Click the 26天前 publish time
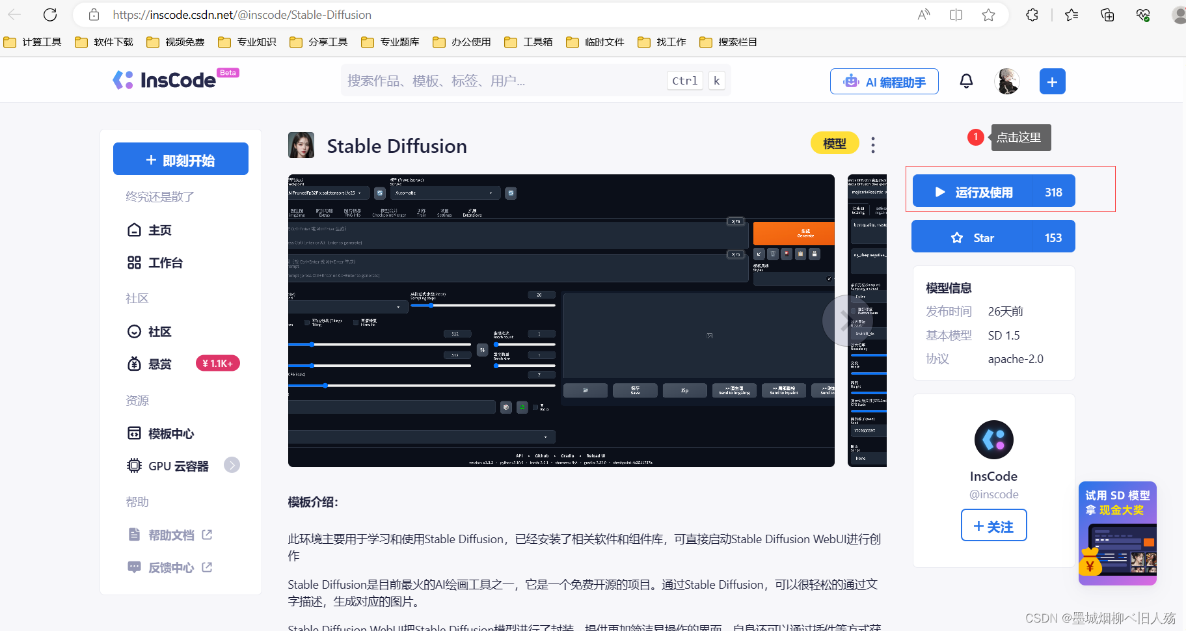The height and width of the screenshot is (631, 1186). 1006,312
